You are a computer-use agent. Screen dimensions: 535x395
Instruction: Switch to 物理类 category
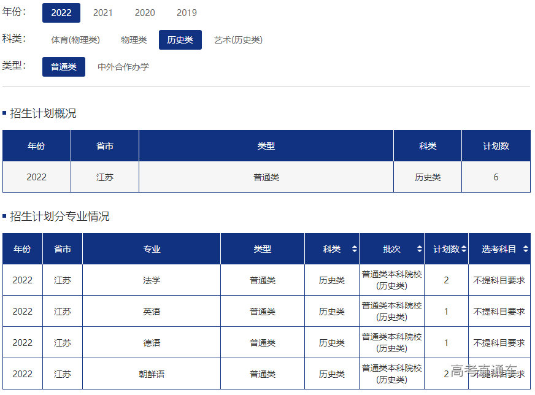[134, 40]
